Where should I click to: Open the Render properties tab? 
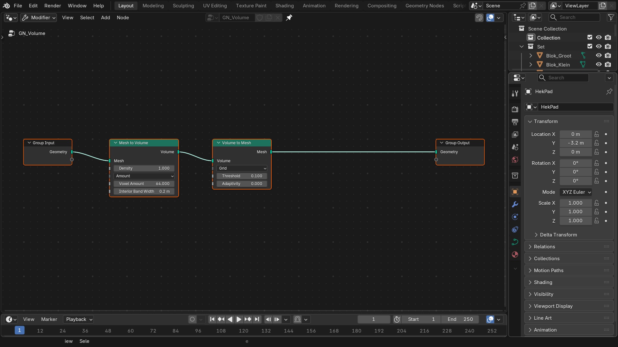tap(515, 109)
